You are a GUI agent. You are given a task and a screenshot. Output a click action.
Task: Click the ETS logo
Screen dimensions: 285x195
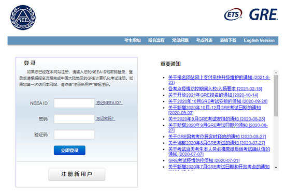(x=233, y=14)
